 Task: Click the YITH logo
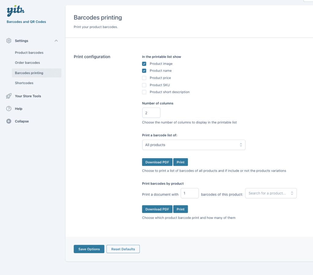pyautogui.click(x=16, y=11)
